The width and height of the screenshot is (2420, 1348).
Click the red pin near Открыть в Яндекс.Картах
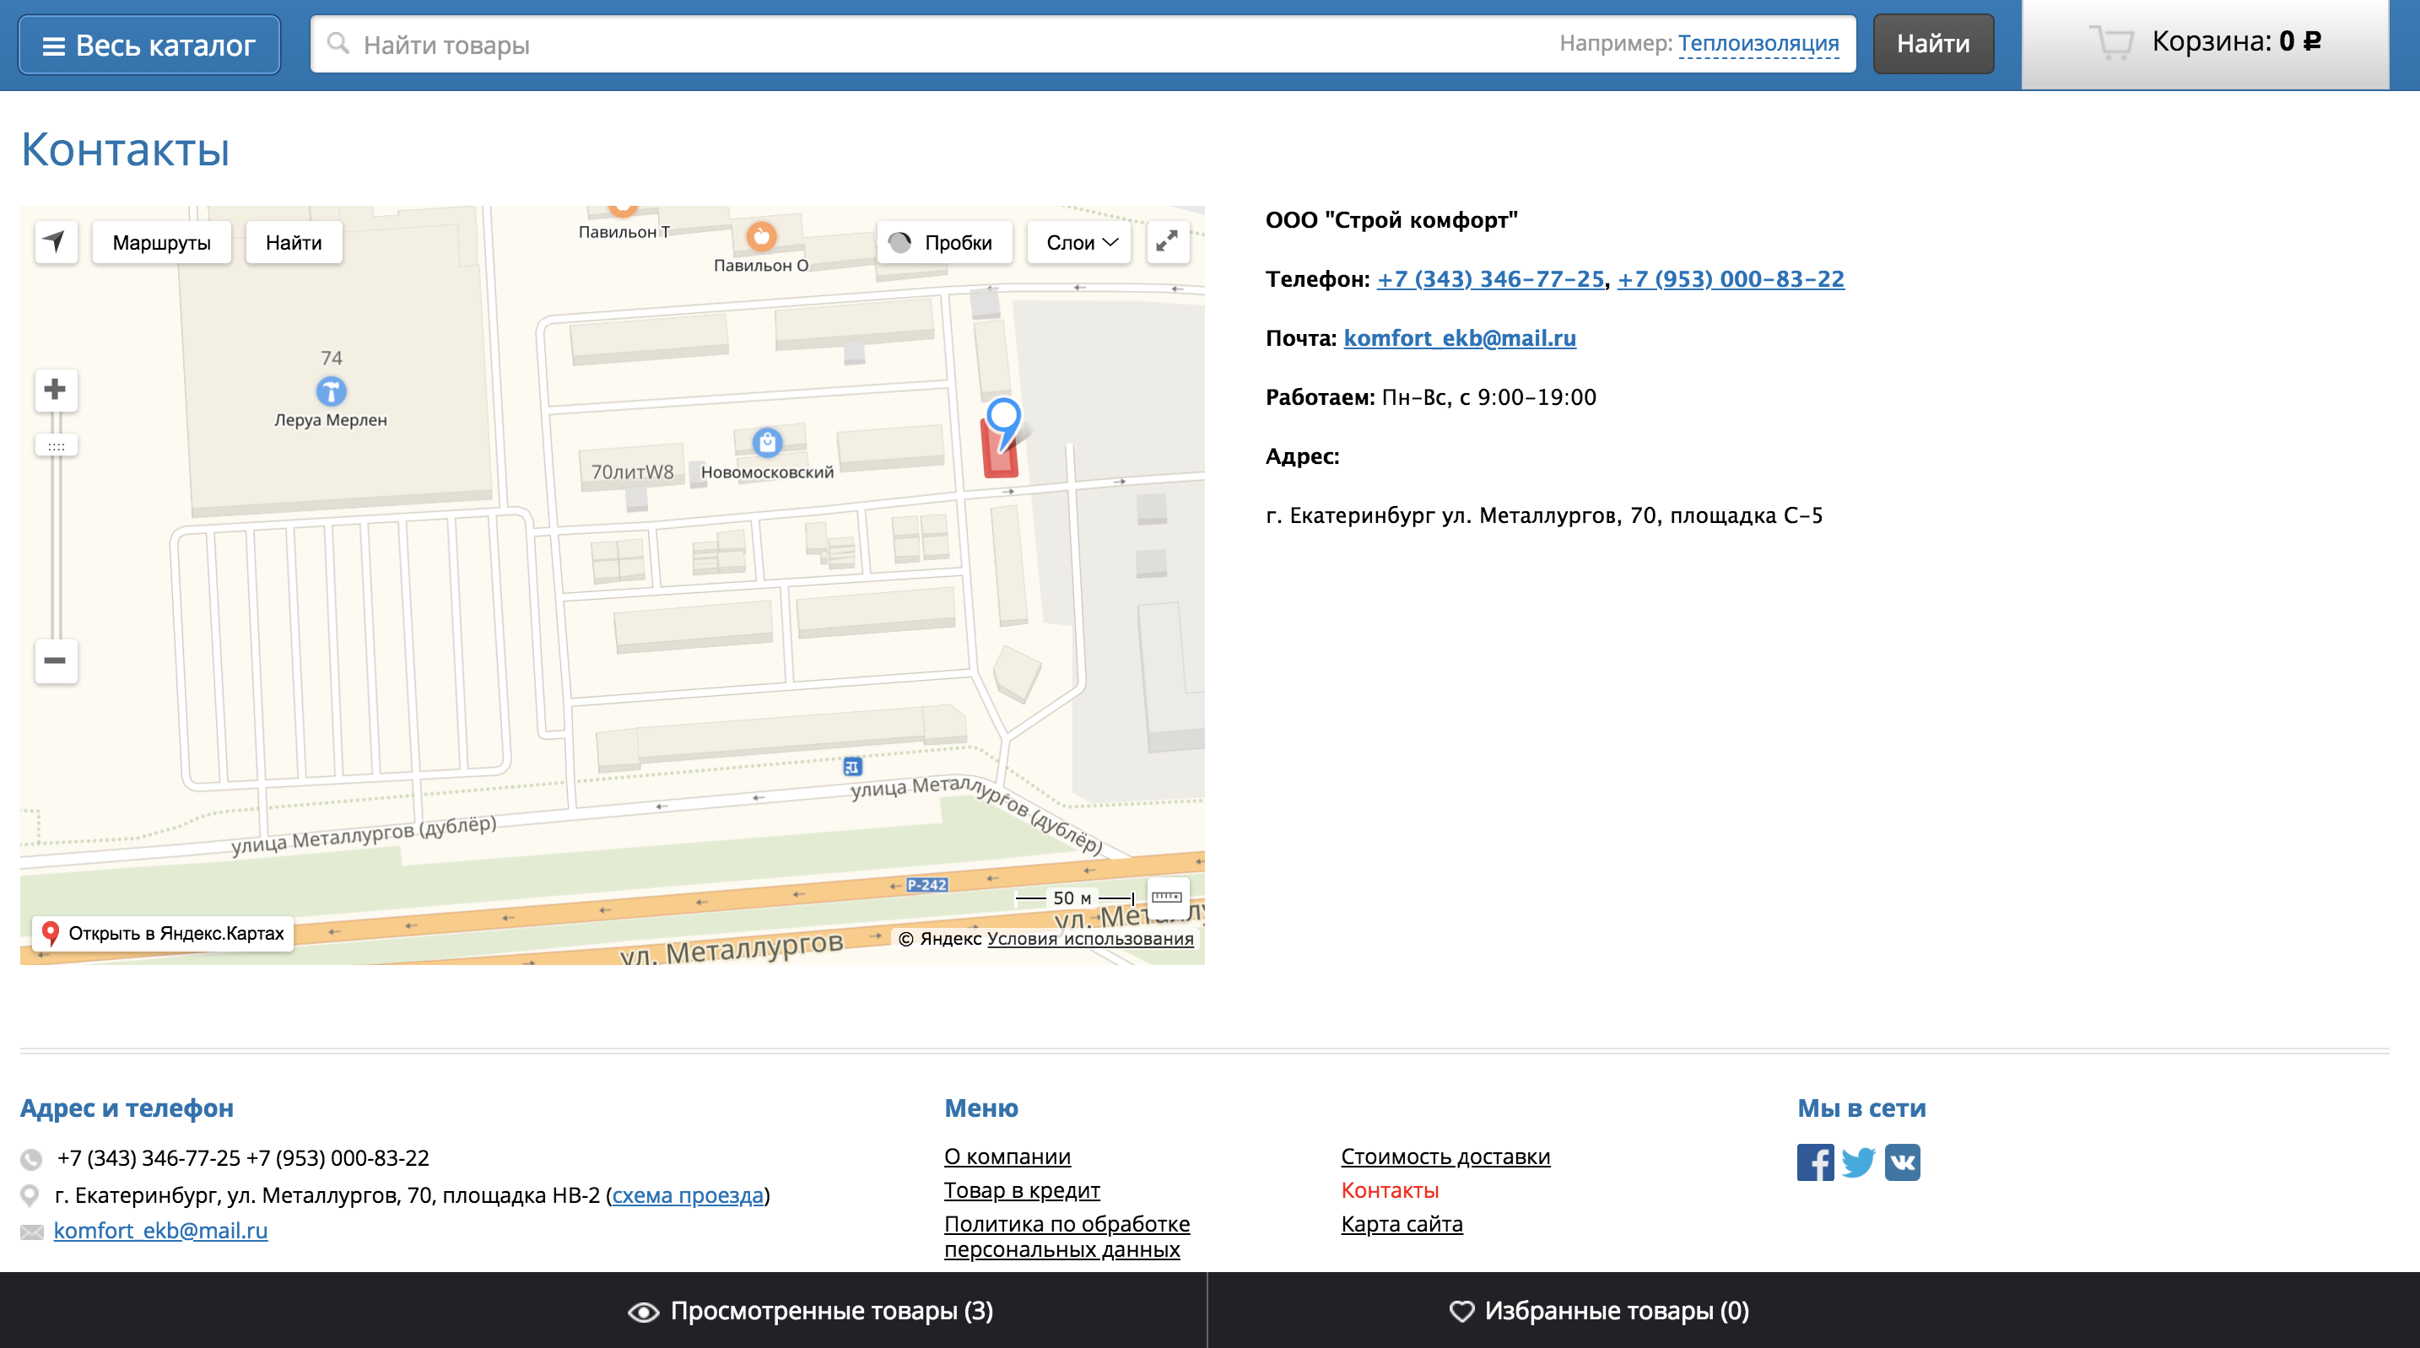click(50, 934)
